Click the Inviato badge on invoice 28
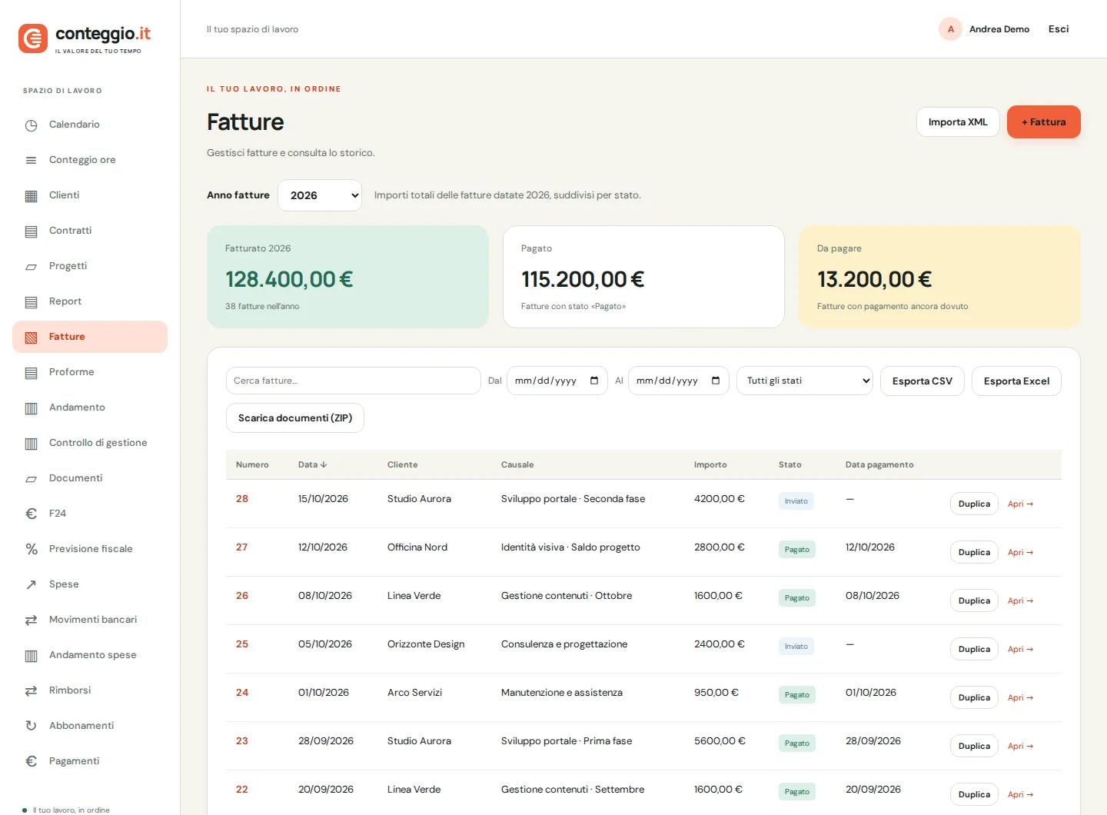 pos(796,501)
